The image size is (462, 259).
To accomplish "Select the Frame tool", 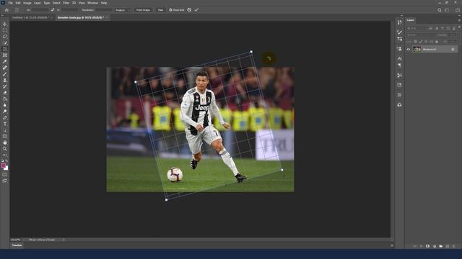I will tap(5, 55).
